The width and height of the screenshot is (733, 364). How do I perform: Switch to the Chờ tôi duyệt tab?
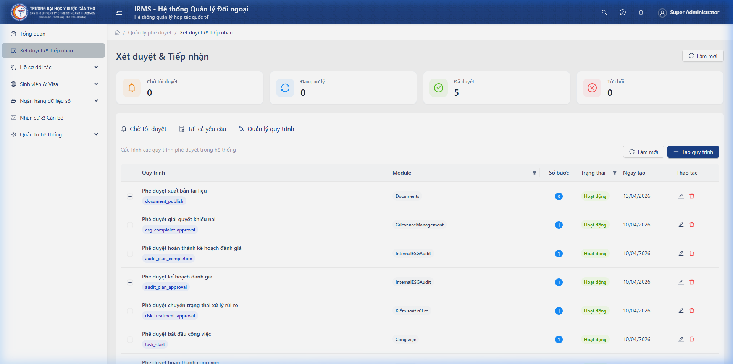pyautogui.click(x=144, y=129)
